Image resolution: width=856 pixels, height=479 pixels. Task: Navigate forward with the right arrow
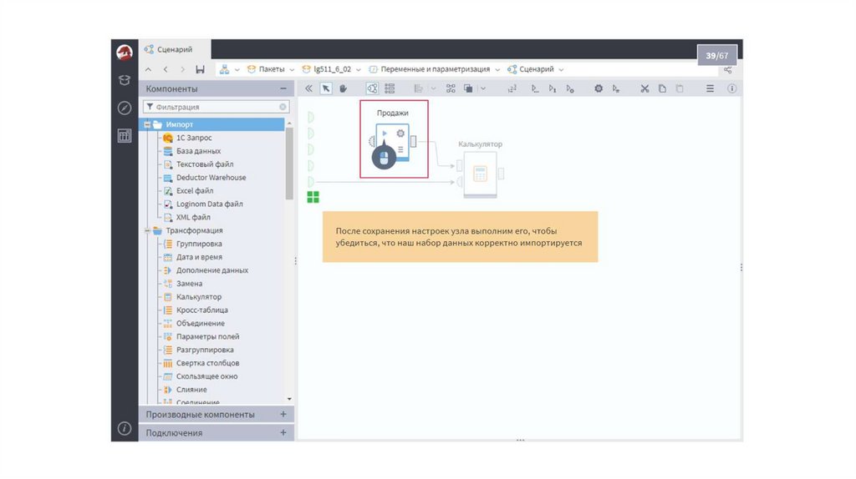click(182, 69)
